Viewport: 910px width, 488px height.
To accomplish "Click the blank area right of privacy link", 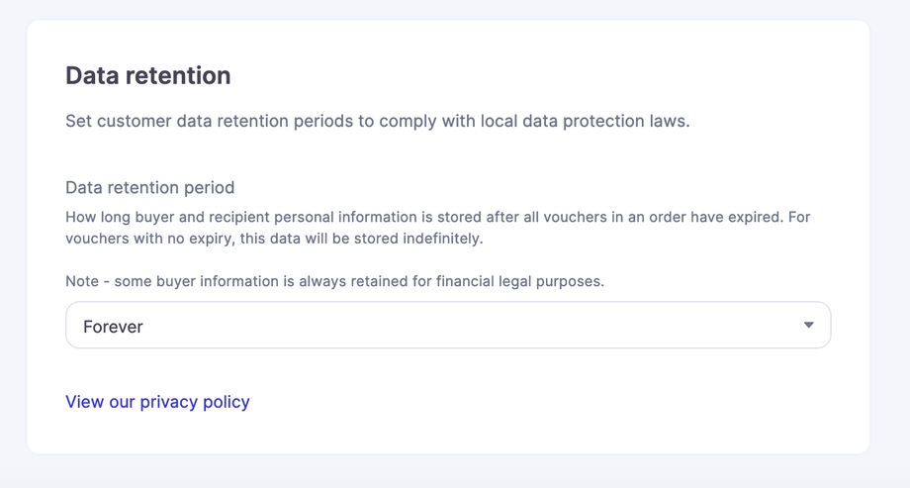I will (x=544, y=402).
